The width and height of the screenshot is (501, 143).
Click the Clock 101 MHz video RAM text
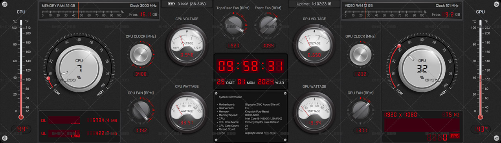[447, 5]
